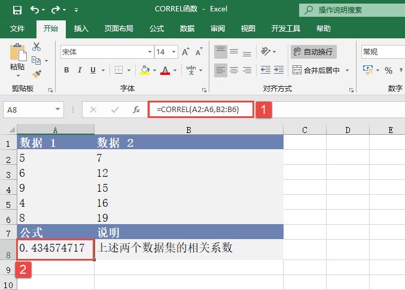Open the 常规 number format dropdown
This screenshot has height=290, width=405.
pos(382,52)
